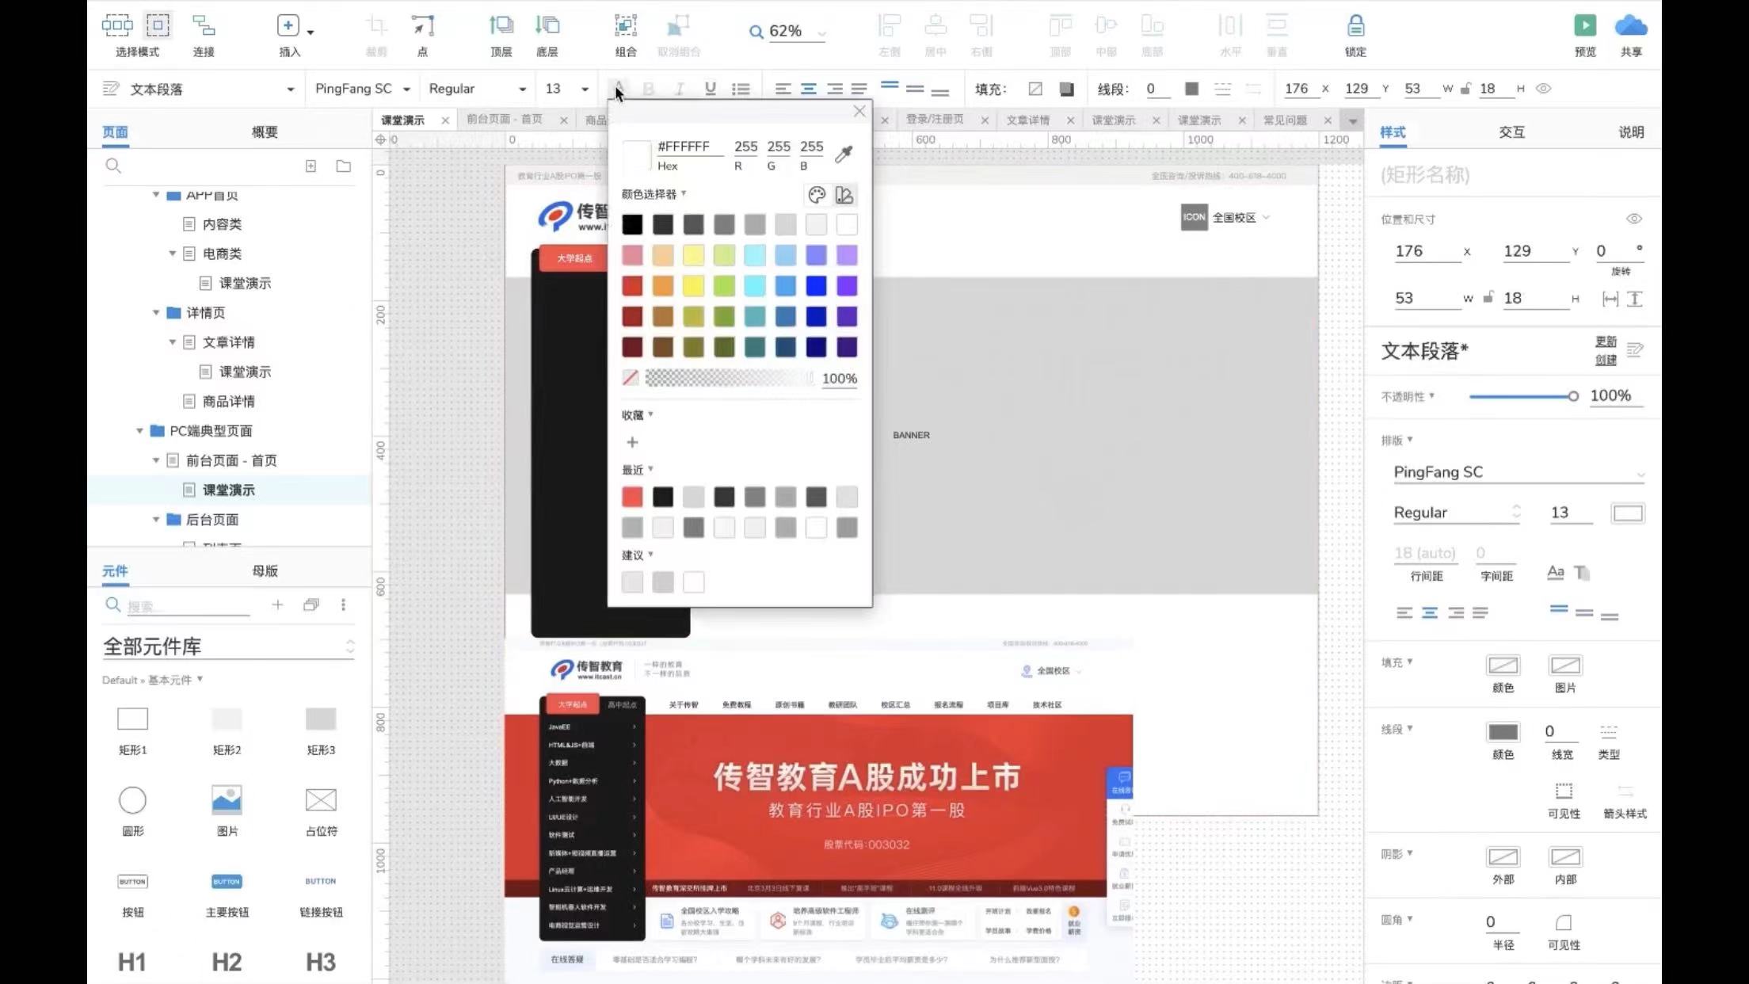The height and width of the screenshot is (984, 1749).
Task: Click plus to add favorite color
Action: pos(632,442)
